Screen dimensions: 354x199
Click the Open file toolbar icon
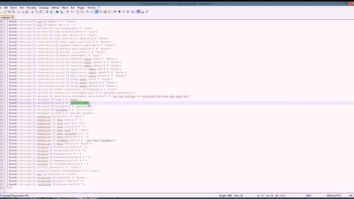5,12
